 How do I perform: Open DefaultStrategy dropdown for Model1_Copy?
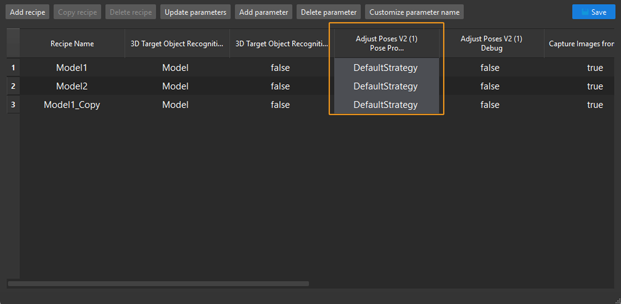click(x=385, y=105)
